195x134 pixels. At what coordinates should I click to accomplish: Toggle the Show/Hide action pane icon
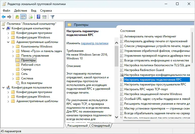click(44, 17)
